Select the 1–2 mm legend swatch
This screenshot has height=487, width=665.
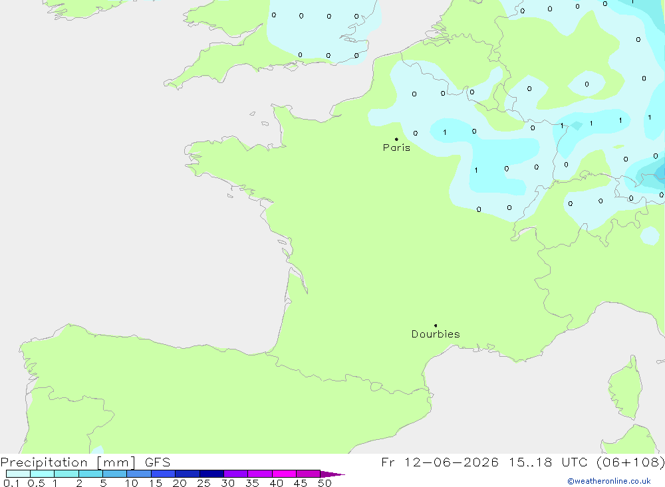click(66, 474)
